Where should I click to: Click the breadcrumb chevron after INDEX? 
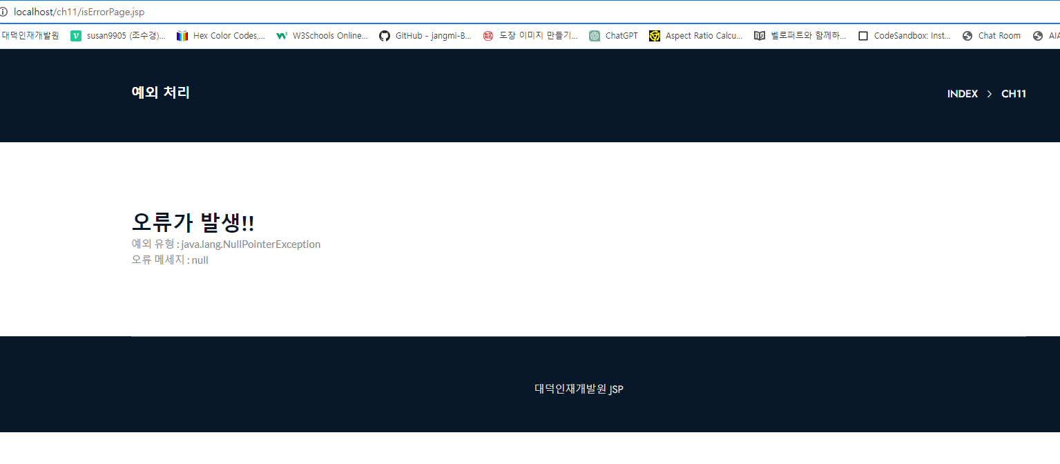coord(990,94)
